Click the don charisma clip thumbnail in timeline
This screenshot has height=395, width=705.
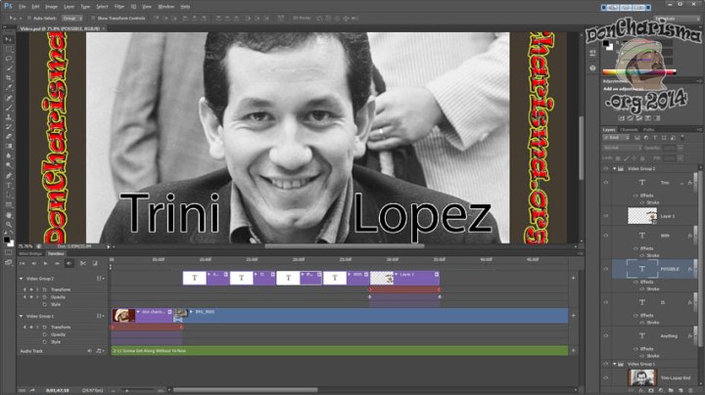click(123, 315)
